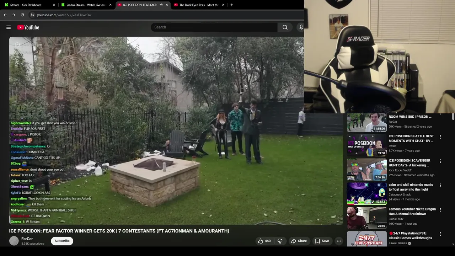Switch to jandro Stream tab
The width and height of the screenshot is (455, 256).
pos(85,5)
